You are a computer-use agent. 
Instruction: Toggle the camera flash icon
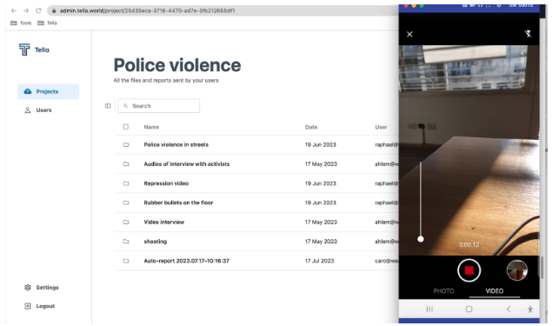point(528,34)
